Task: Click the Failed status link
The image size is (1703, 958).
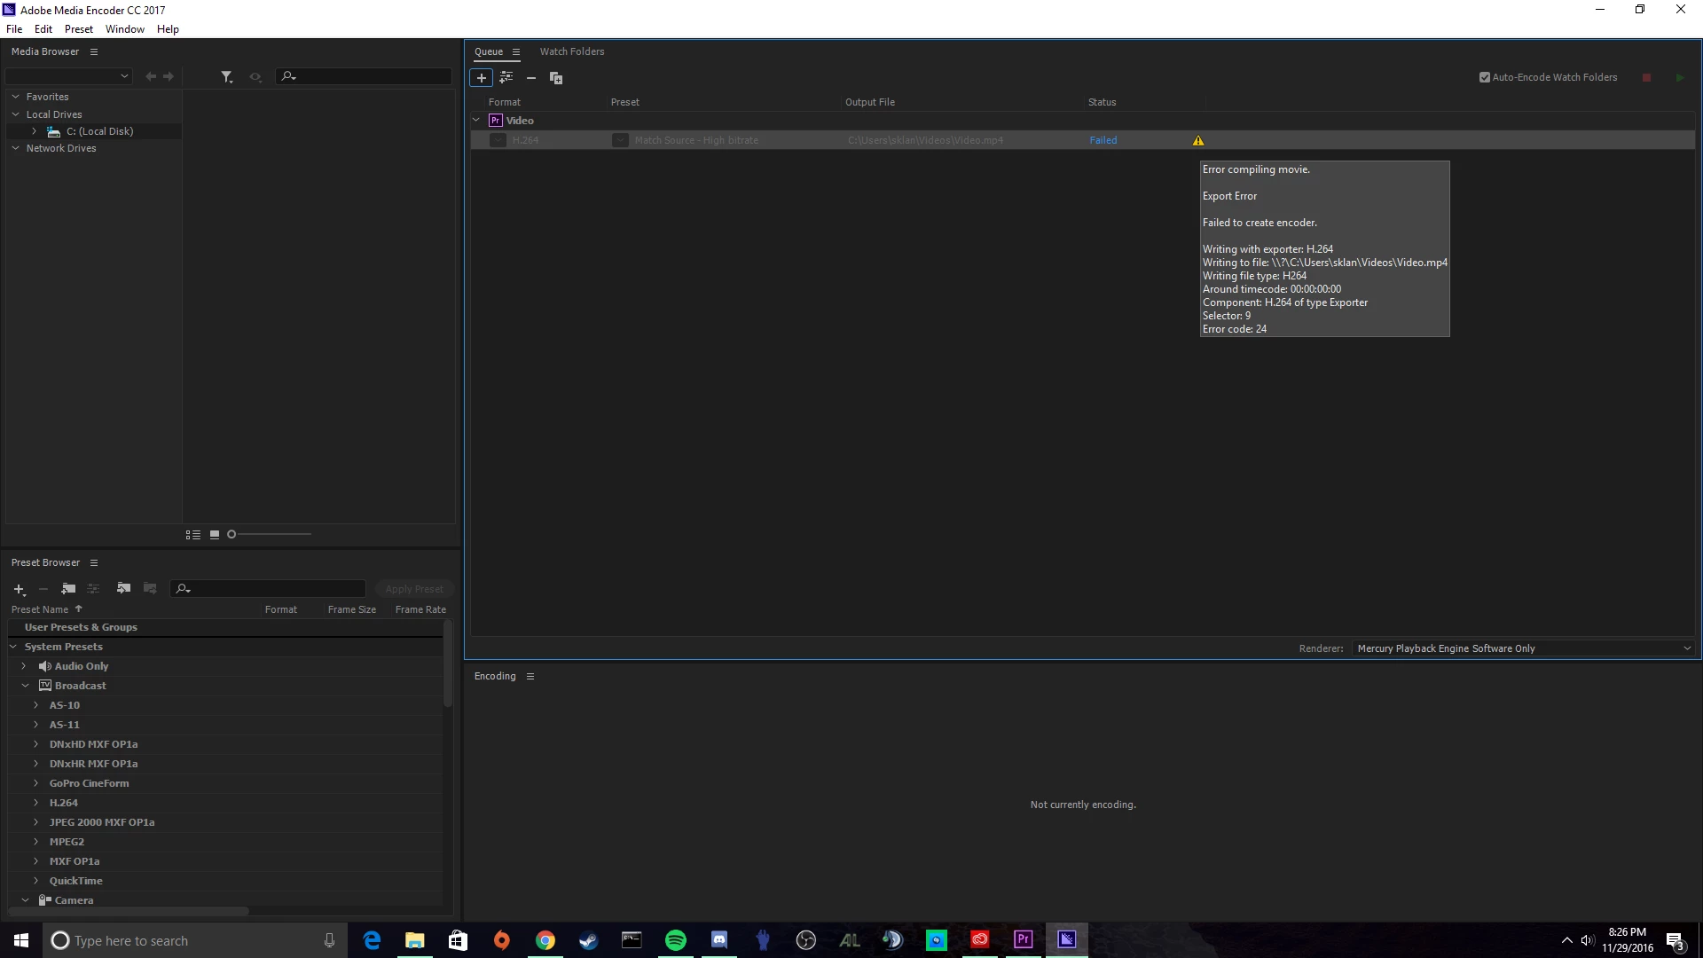Action: click(x=1103, y=140)
